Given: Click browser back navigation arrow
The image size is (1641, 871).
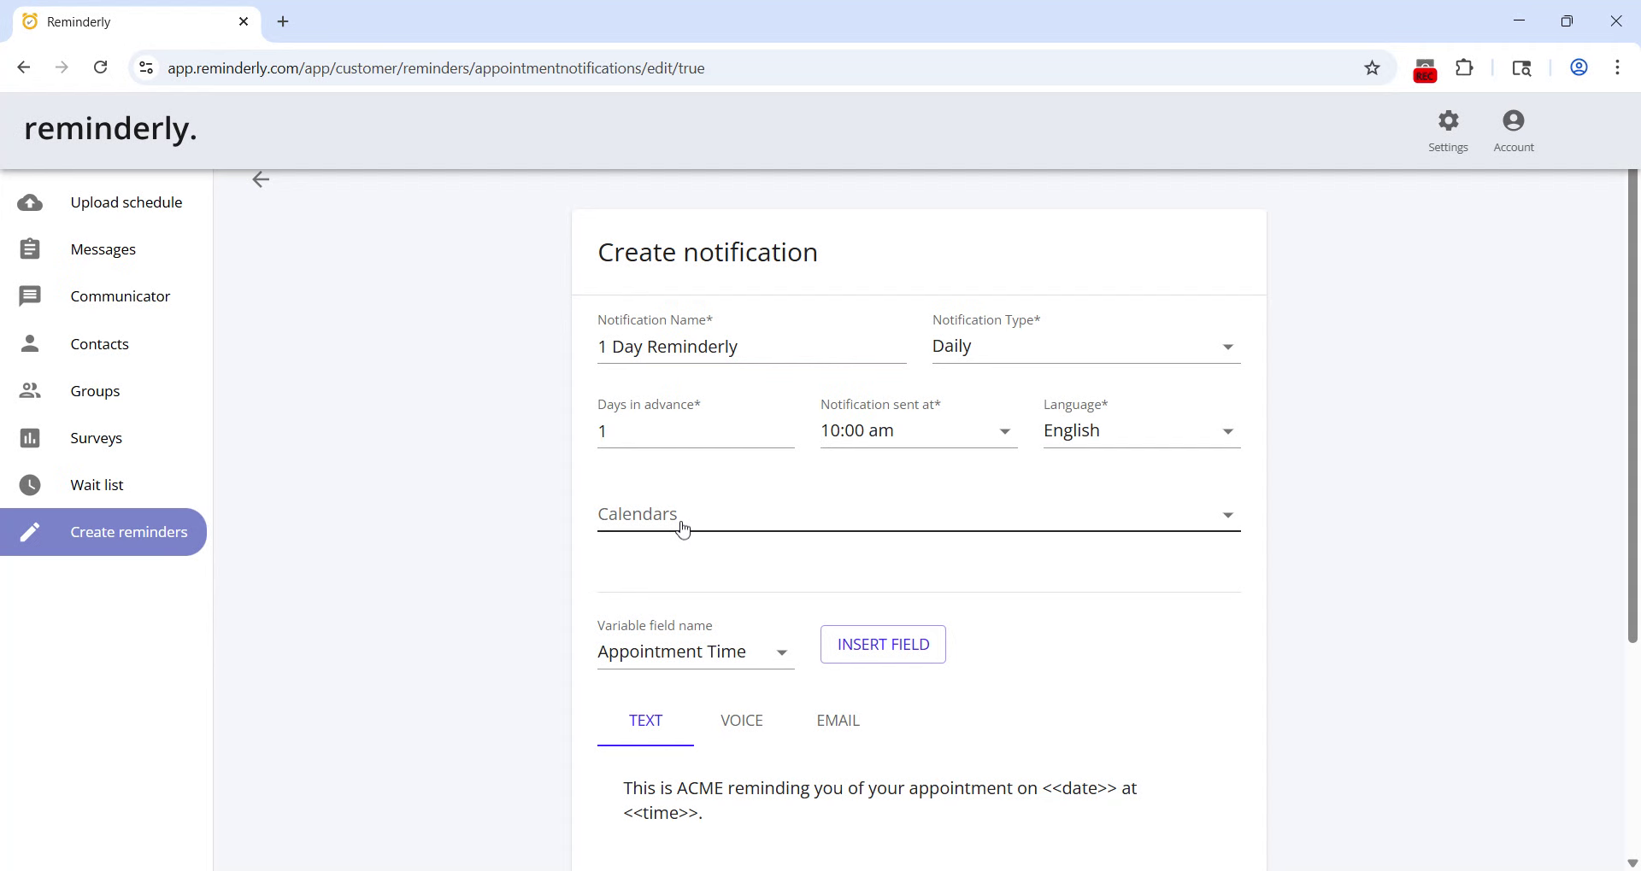Looking at the screenshot, I should [x=24, y=67].
